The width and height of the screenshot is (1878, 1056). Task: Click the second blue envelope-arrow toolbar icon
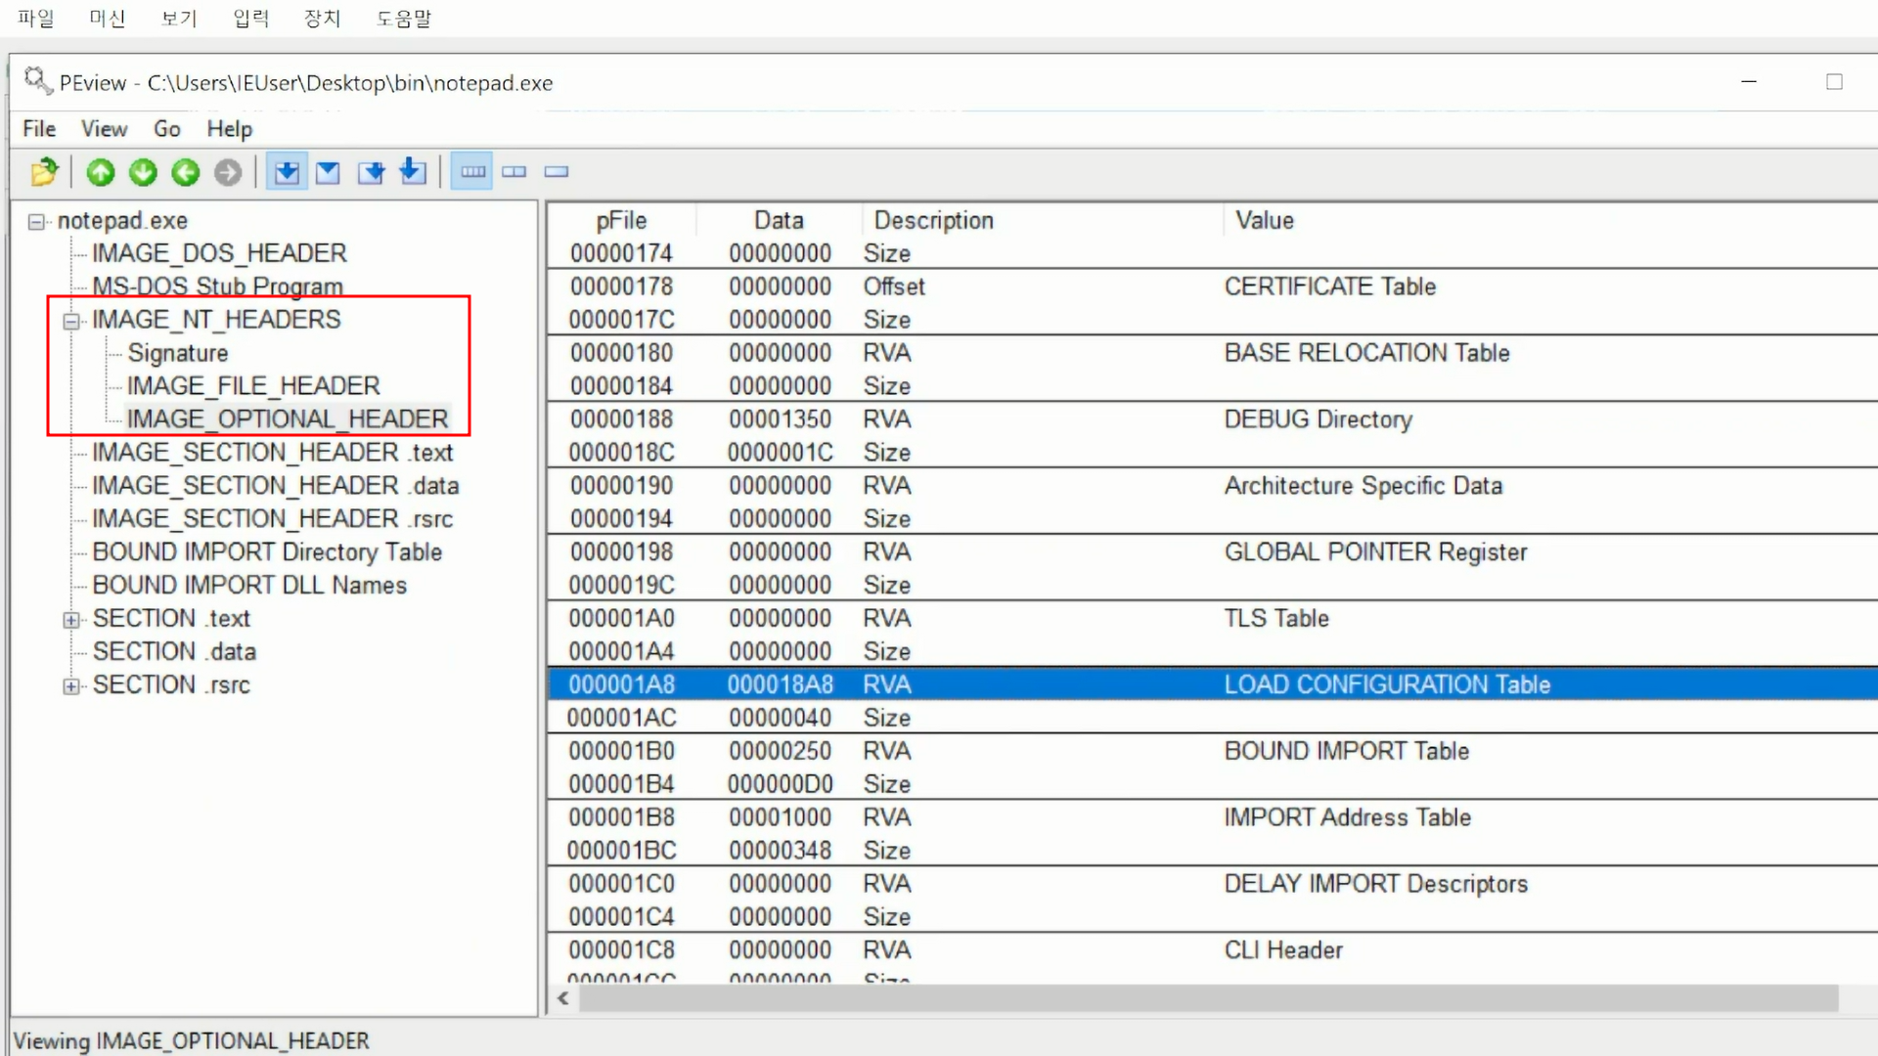click(x=329, y=172)
